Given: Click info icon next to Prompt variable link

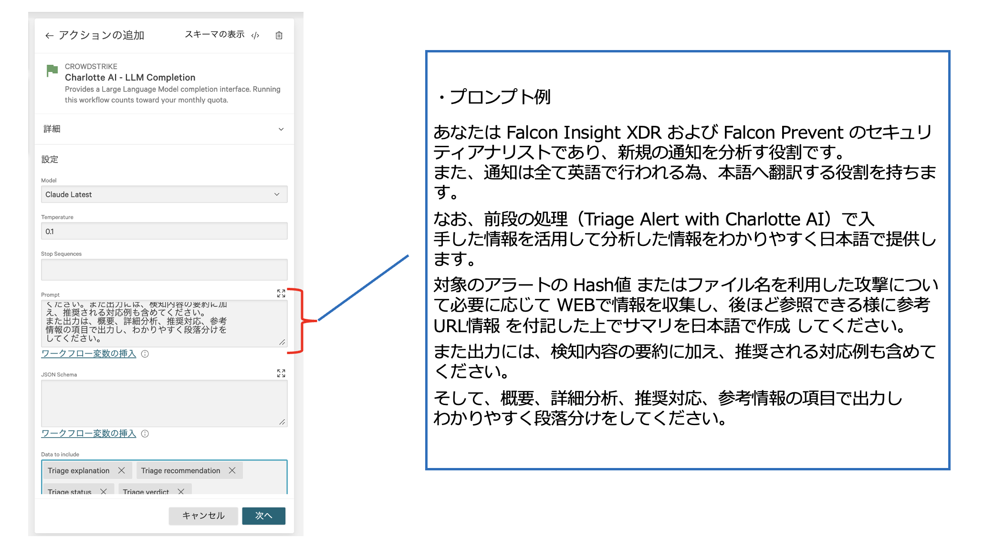Looking at the screenshot, I should [x=145, y=354].
